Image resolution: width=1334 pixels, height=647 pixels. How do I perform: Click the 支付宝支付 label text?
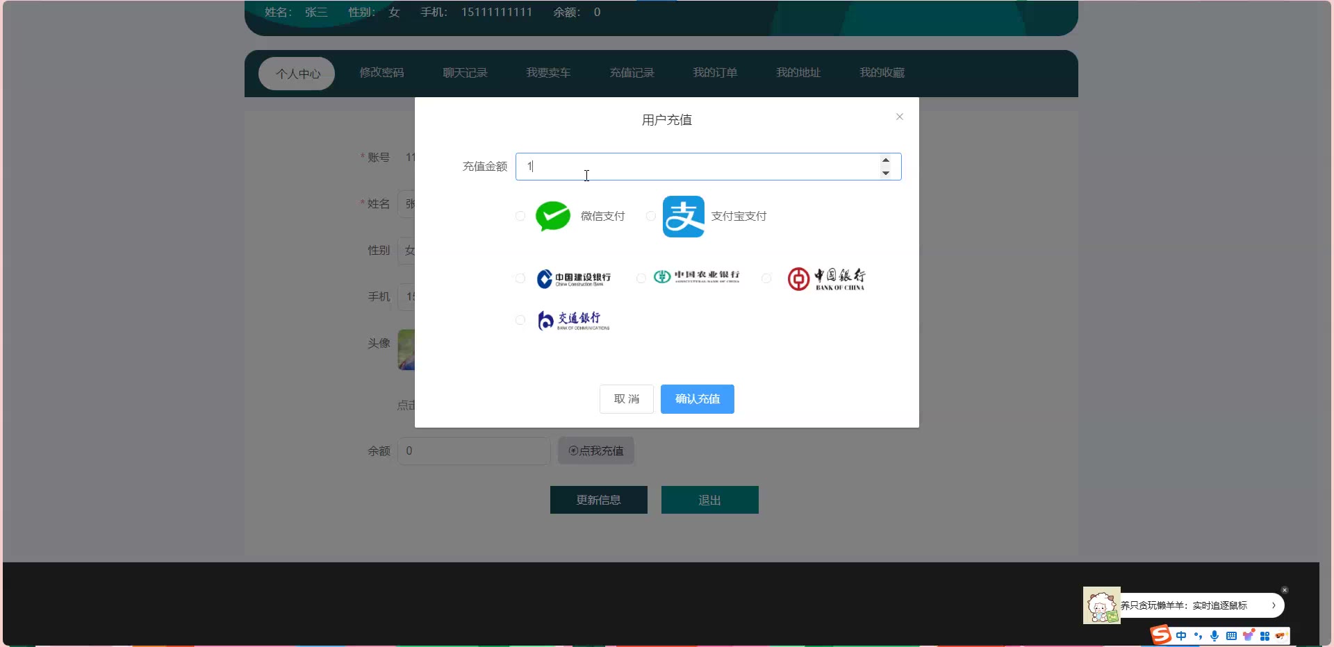tap(739, 216)
